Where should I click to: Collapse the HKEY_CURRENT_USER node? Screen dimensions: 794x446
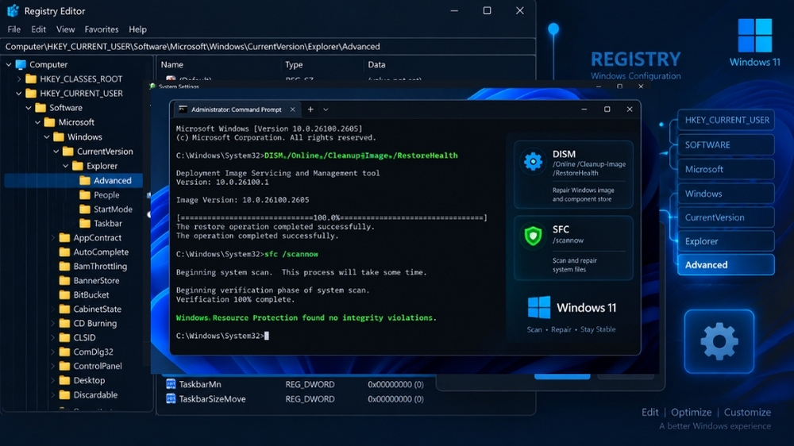pos(19,94)
